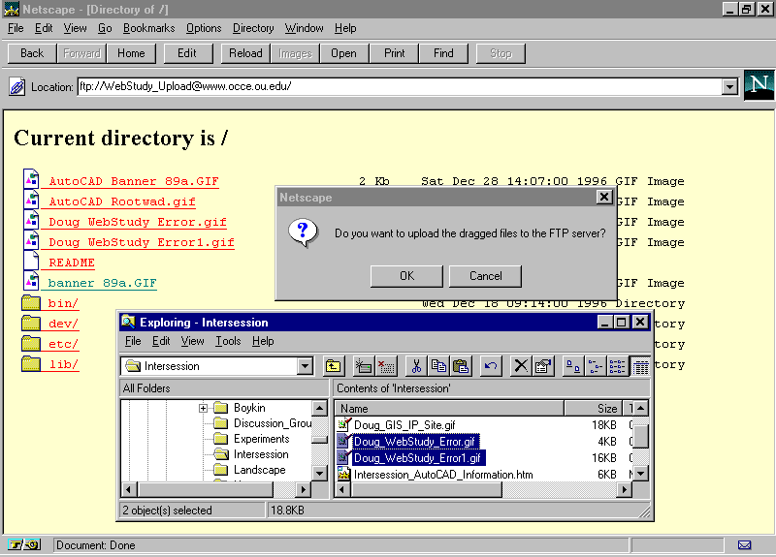
Task: Click the Delete X icon in Explorer toolbar
Action: pos(521,366)
